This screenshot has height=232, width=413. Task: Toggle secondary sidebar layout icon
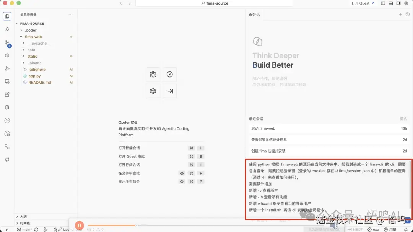coord(398,3)
